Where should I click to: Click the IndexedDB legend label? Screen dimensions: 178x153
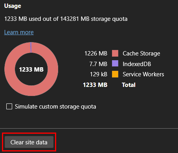[137, 64]
